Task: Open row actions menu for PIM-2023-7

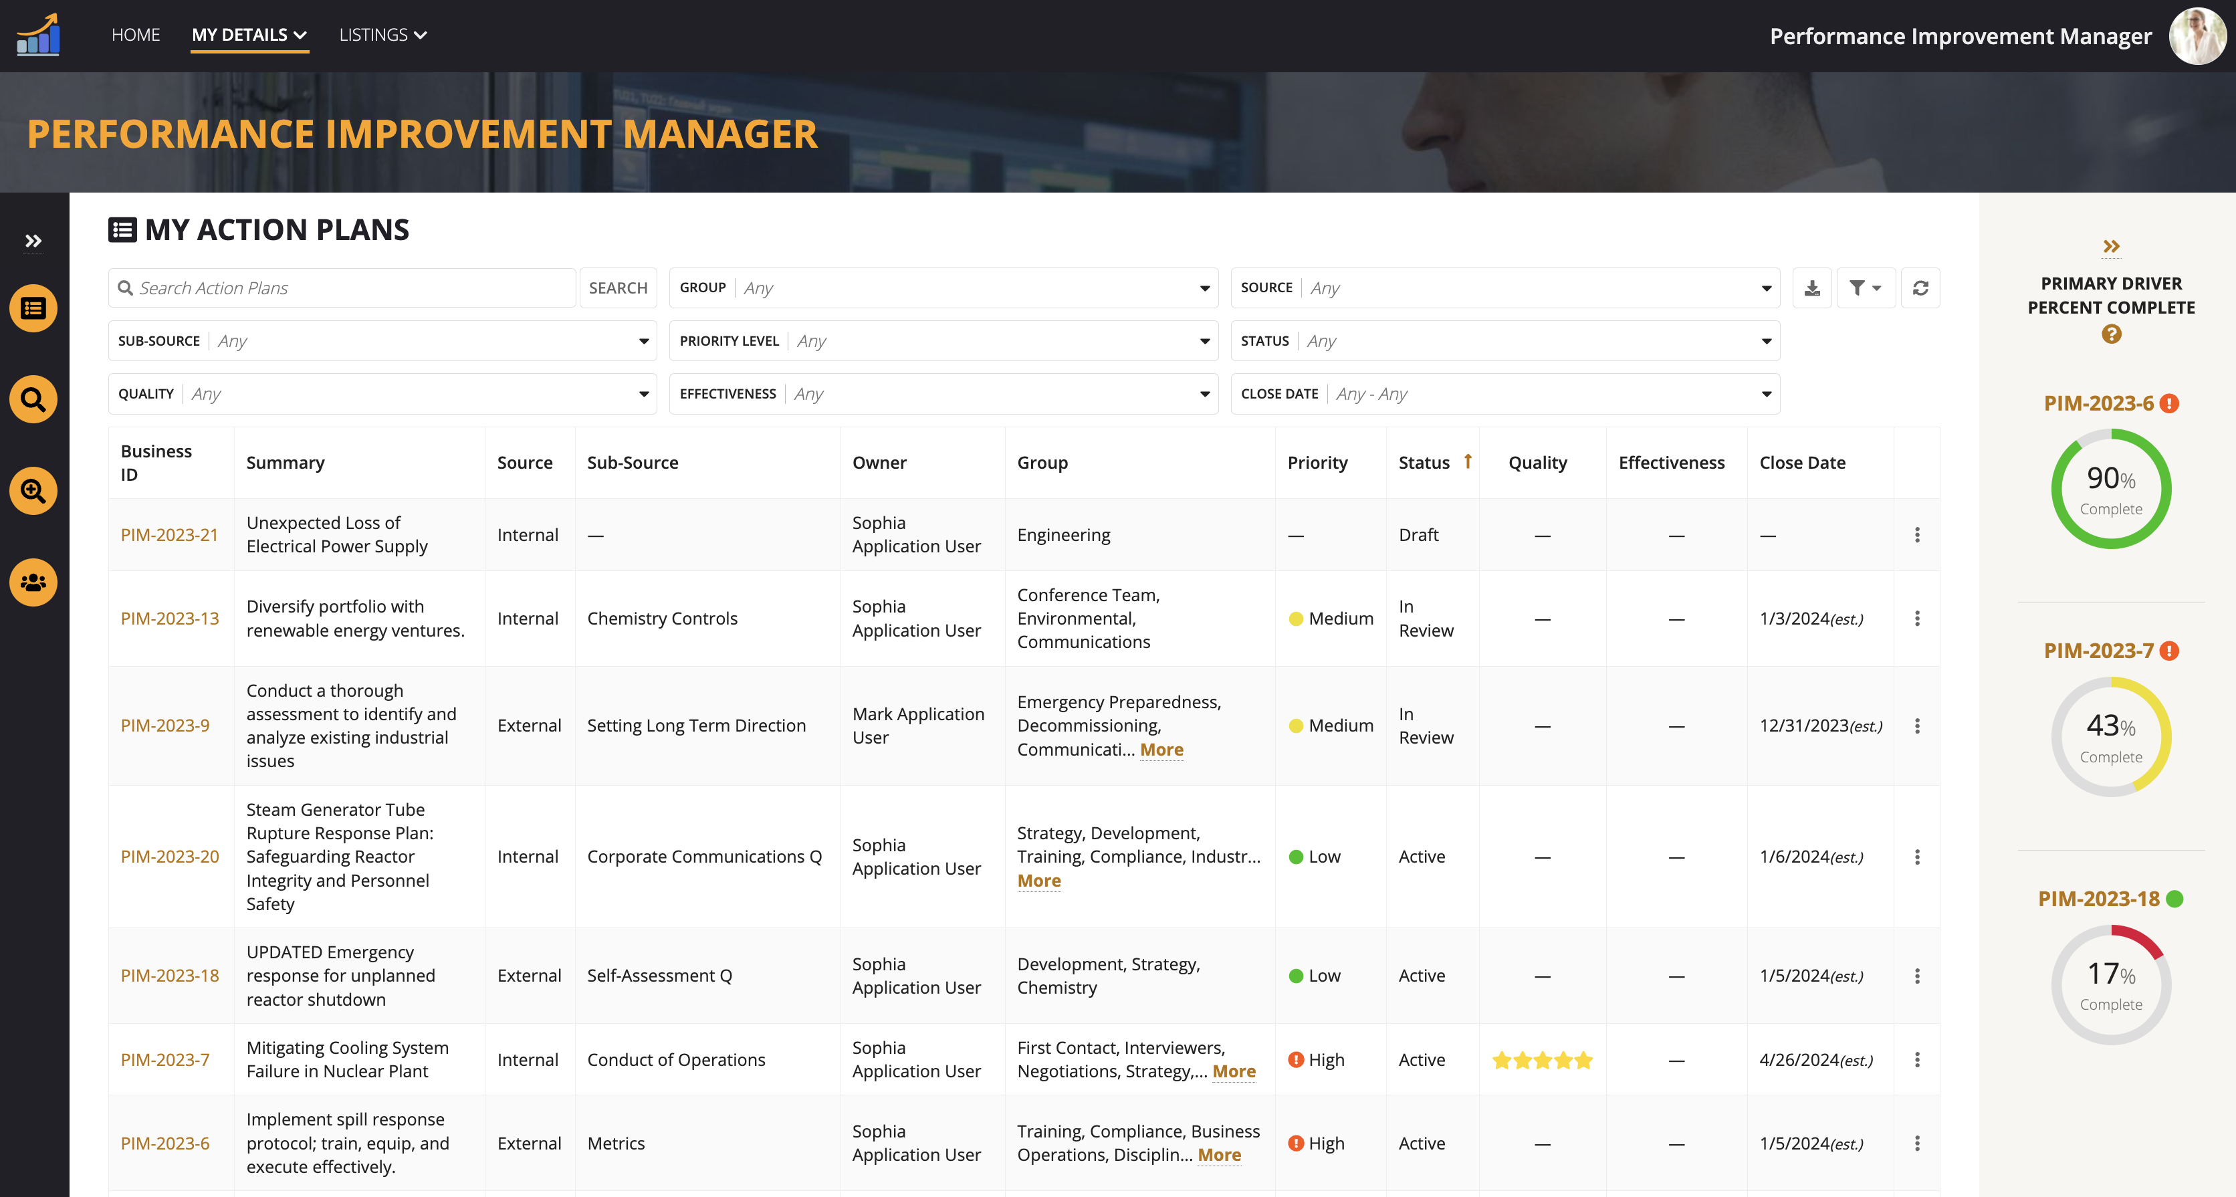Action: [1916, 1060]
